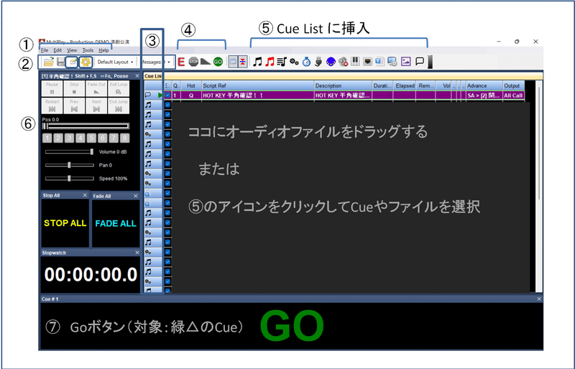
Task: Click the red E emergency stop icon
Action: tap(181, 62)
